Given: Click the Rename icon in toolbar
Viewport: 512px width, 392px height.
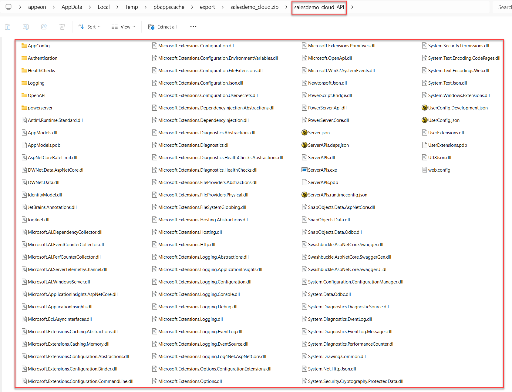Looking at the screenshot, I should click(26, 27).
